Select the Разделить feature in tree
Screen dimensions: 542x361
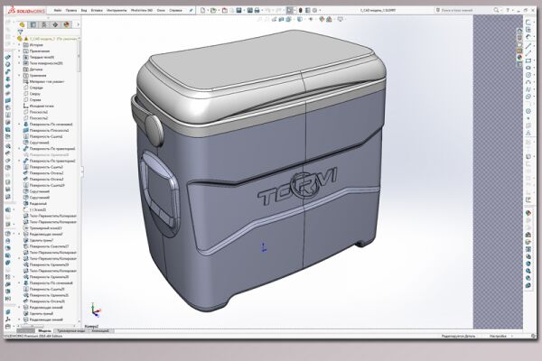tap(34, 203)
